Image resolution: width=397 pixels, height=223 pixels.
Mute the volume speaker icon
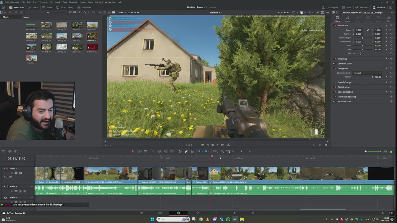(x=366, y=151)
